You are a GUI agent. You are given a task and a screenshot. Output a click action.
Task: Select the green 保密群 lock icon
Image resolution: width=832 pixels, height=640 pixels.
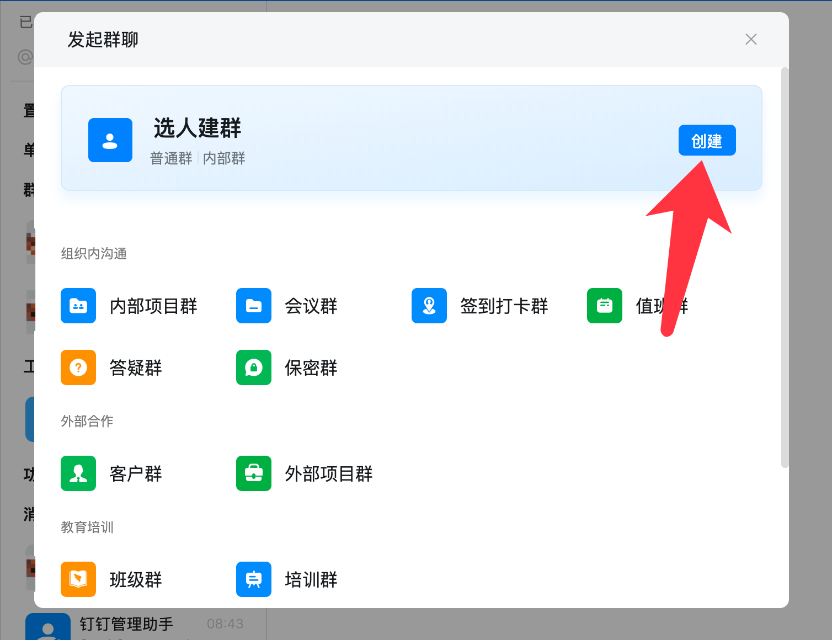pos(254,367)
